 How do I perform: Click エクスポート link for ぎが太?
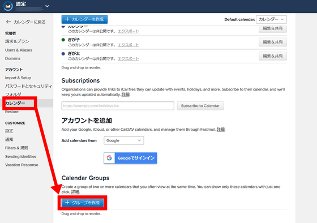point(128,59)
